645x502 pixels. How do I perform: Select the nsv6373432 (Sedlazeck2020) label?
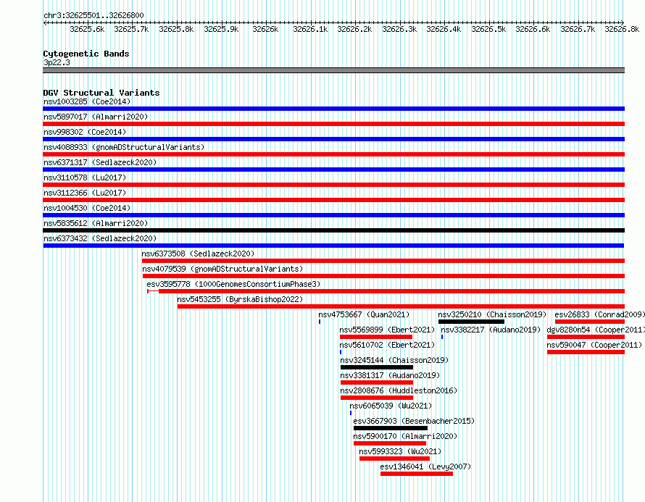[x=100, y=238]
